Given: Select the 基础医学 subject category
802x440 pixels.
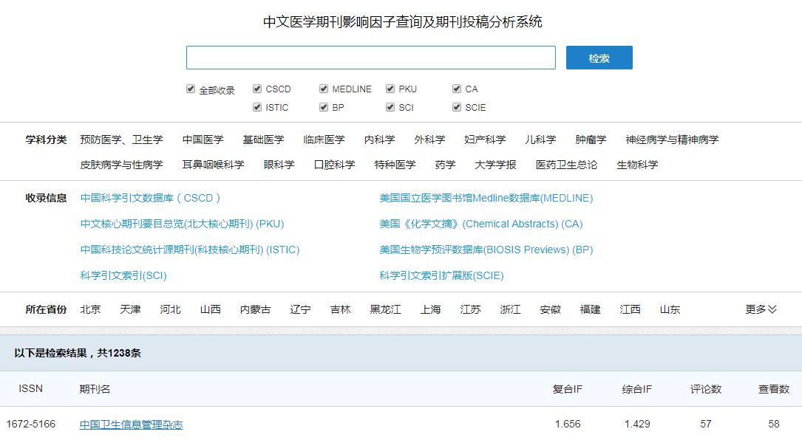Looking at the screenshot, I should [x=263, y=140].
